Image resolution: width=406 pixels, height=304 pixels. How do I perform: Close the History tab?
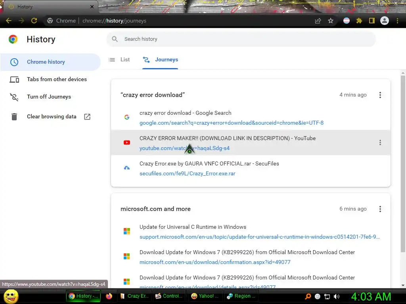tap(92, 7)
